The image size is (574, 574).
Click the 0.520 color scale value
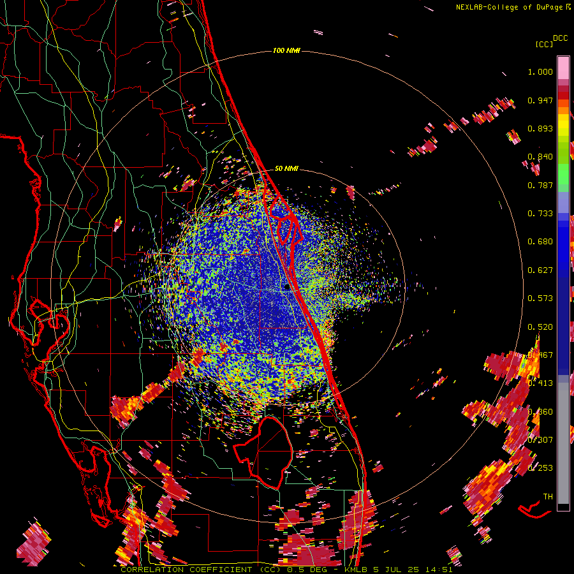click(540, 327)
